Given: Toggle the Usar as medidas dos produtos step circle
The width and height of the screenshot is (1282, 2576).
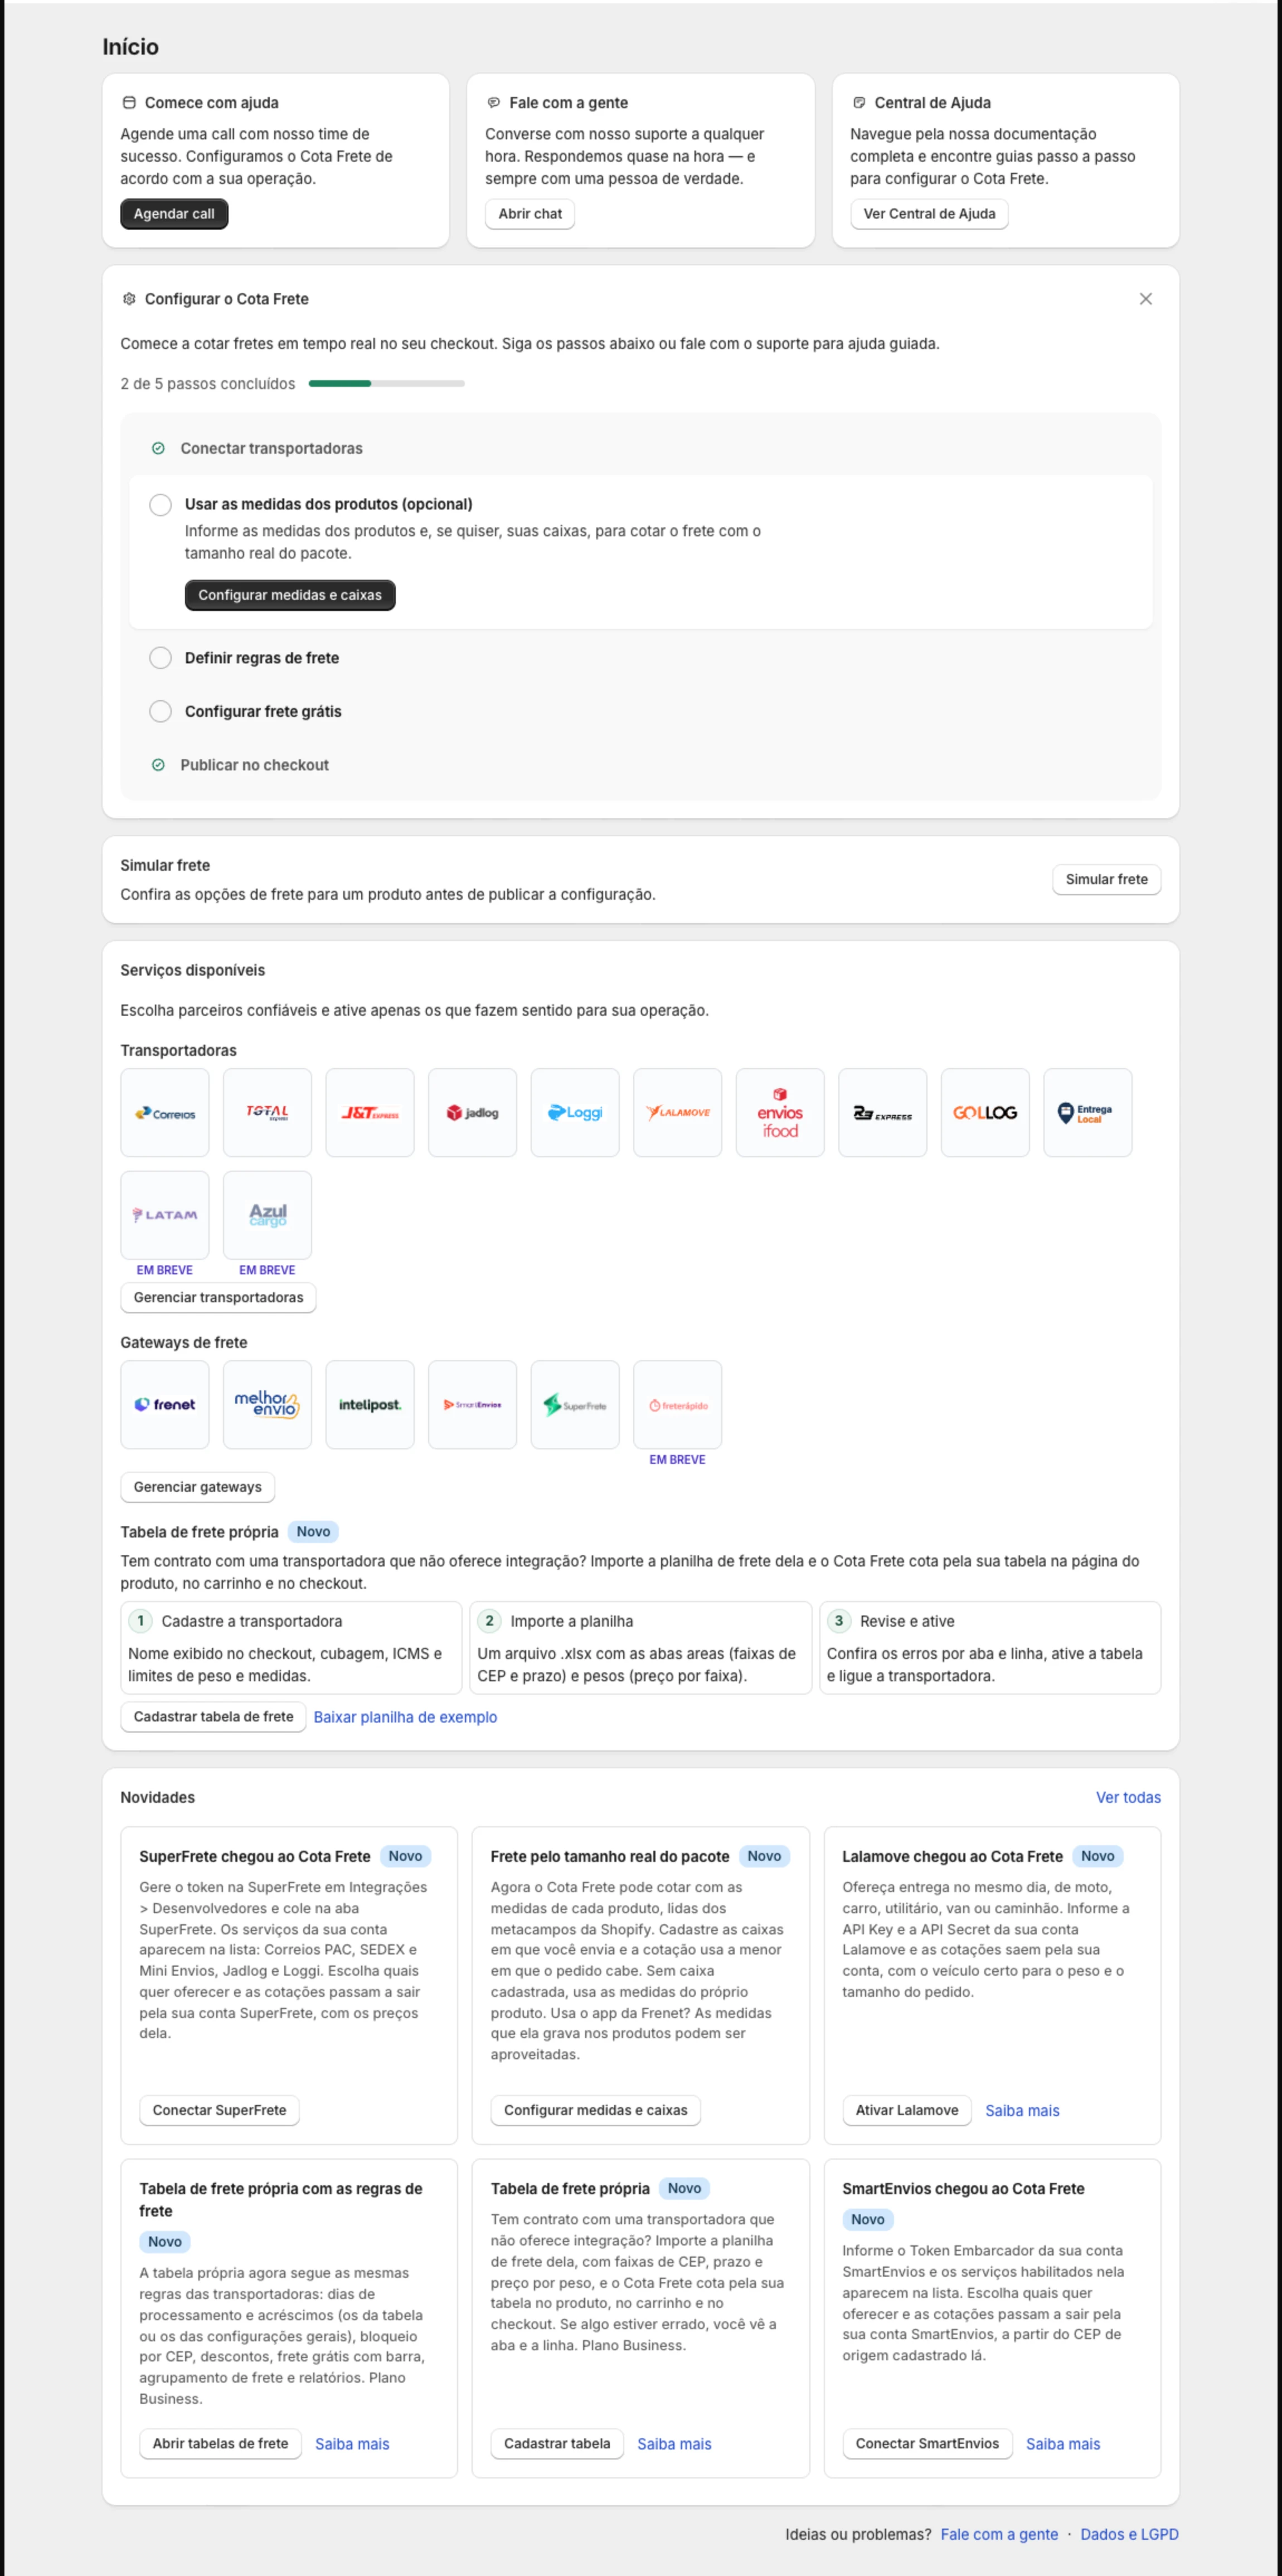Looking at the screenshot, I should click(160, 505).
